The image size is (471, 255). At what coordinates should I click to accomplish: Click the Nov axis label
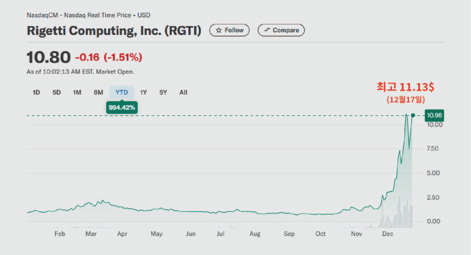(356, 234)
